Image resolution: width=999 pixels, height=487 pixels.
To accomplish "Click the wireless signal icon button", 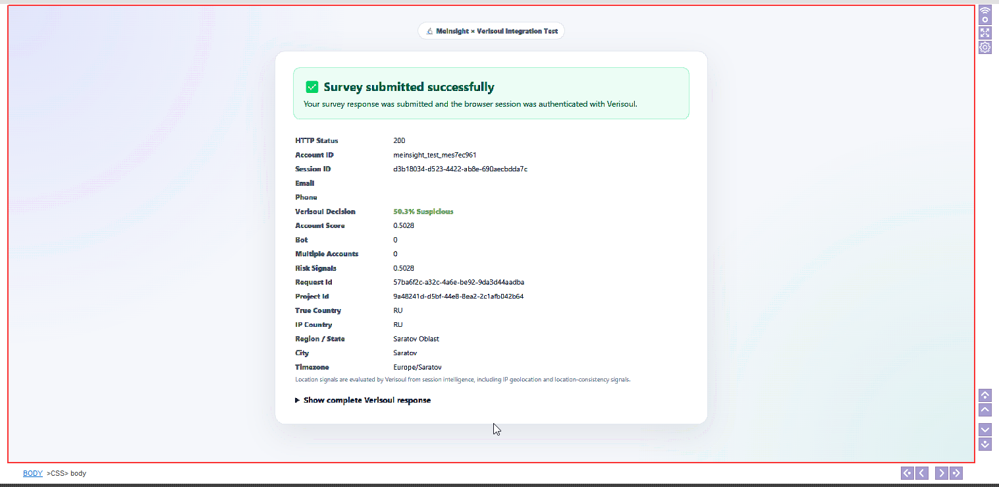I will click(985, 16).
